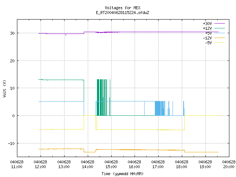Click the x-axis tick label 040628 13:00
The width and height of the screenshot is (236, 177).
point(64,164)
